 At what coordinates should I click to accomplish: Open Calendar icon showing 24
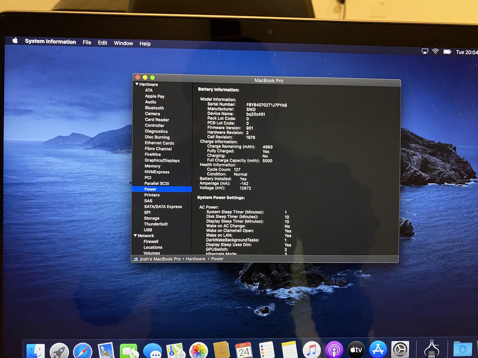(x=244, y=350)
